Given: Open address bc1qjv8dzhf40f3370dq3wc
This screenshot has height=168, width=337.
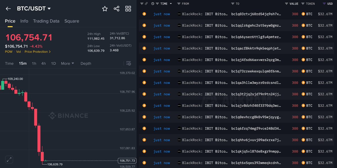Looking at the screenshot, I should 256,105.
